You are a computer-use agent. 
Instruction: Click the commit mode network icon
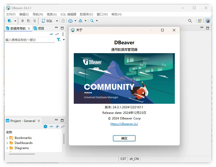[x=80, y=21]
